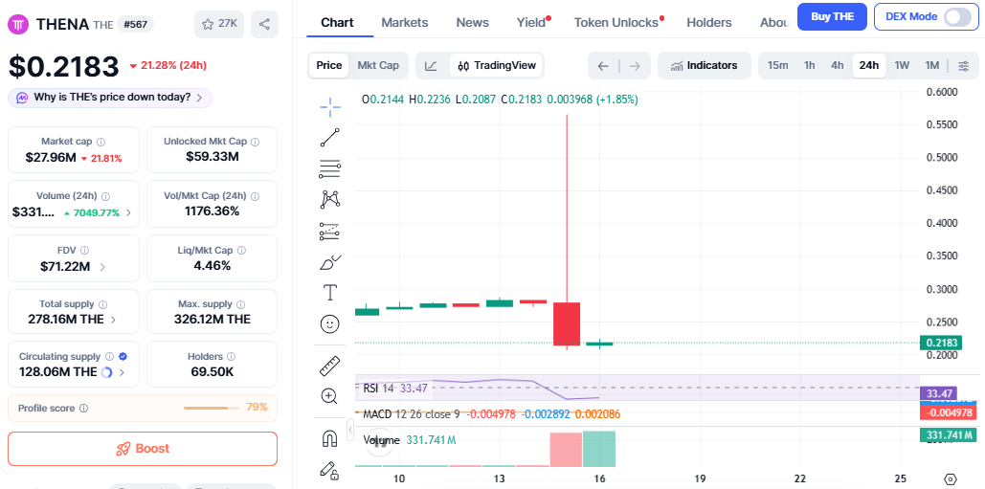Image resolution: width=985 pixels, height=489 pixels.
Task: Select the crosshair cursor tool
Action: pyautogui.click(x=330, y=107)
